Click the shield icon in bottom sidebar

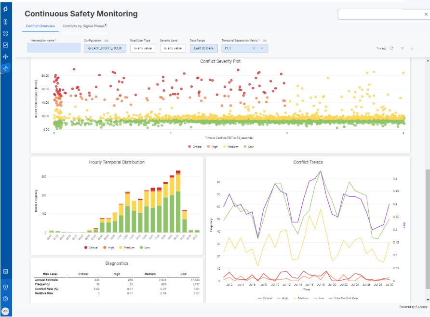[5, 287]
